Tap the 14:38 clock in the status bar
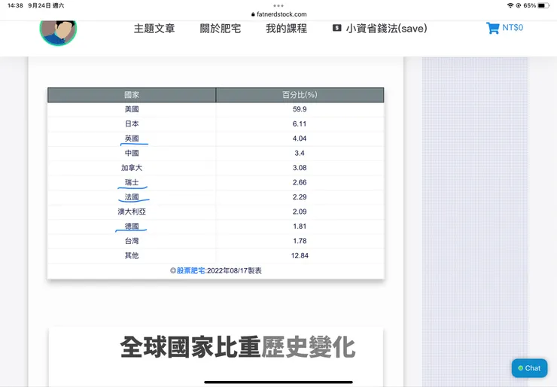Screen dimensions: 557x387 [15, 6]
